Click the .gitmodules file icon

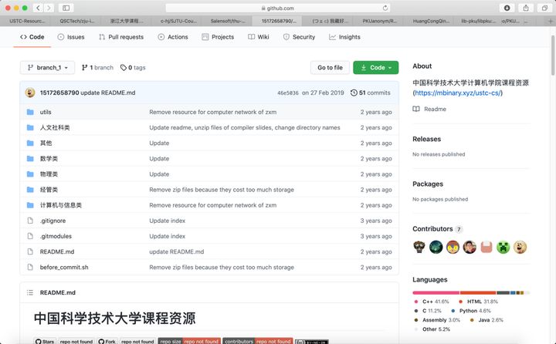(x=30, y=236)
